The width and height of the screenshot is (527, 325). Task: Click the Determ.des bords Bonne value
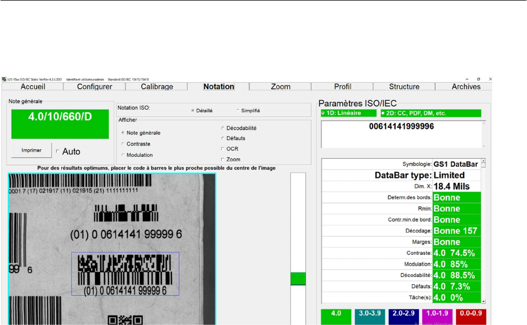[x=456, y=197]
